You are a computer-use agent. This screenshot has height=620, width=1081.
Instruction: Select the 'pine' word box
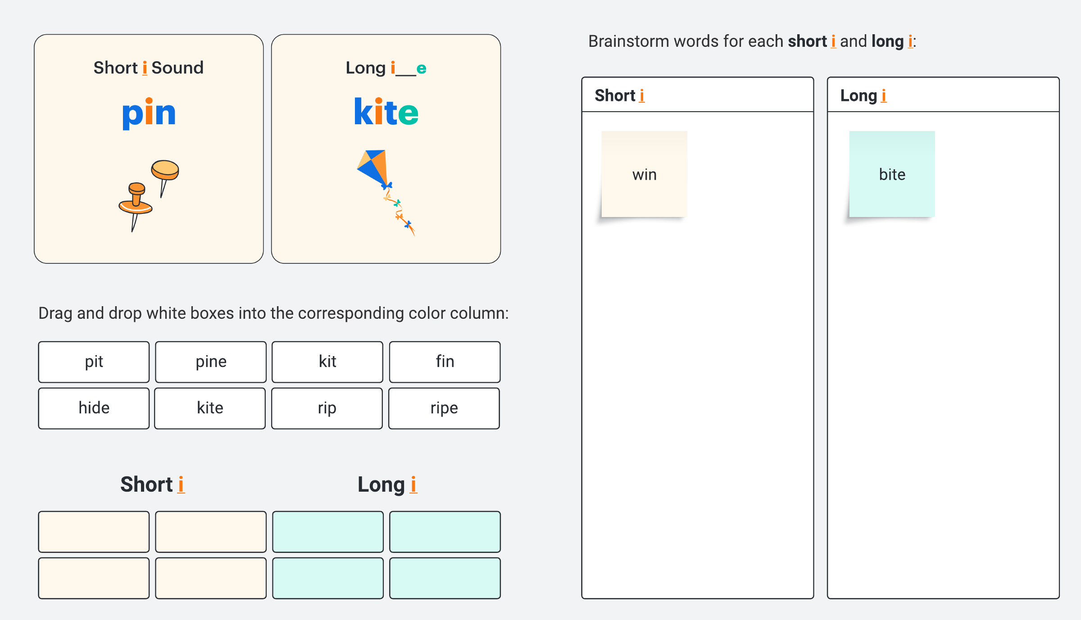pyautogui.click(x=211, y=362)
